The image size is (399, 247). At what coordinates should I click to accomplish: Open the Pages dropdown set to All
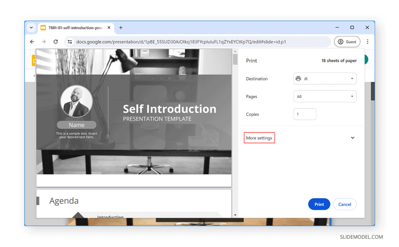click(325, 97)
